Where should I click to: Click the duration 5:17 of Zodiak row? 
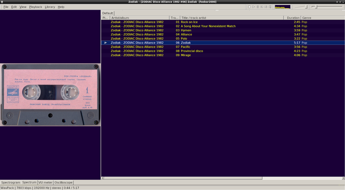pos(297,43)
